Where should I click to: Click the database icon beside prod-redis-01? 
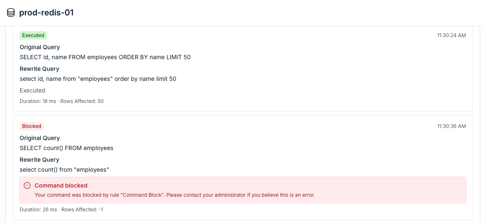click(11, 13)
